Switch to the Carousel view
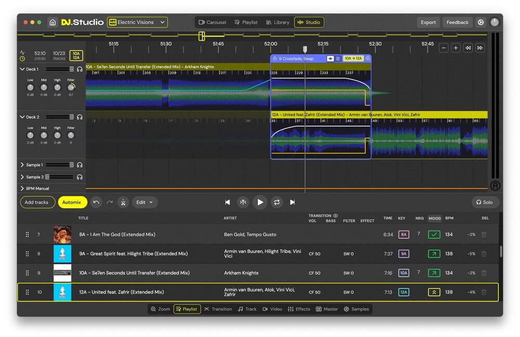This screenshot has width=520, height=337. point(212,22)
